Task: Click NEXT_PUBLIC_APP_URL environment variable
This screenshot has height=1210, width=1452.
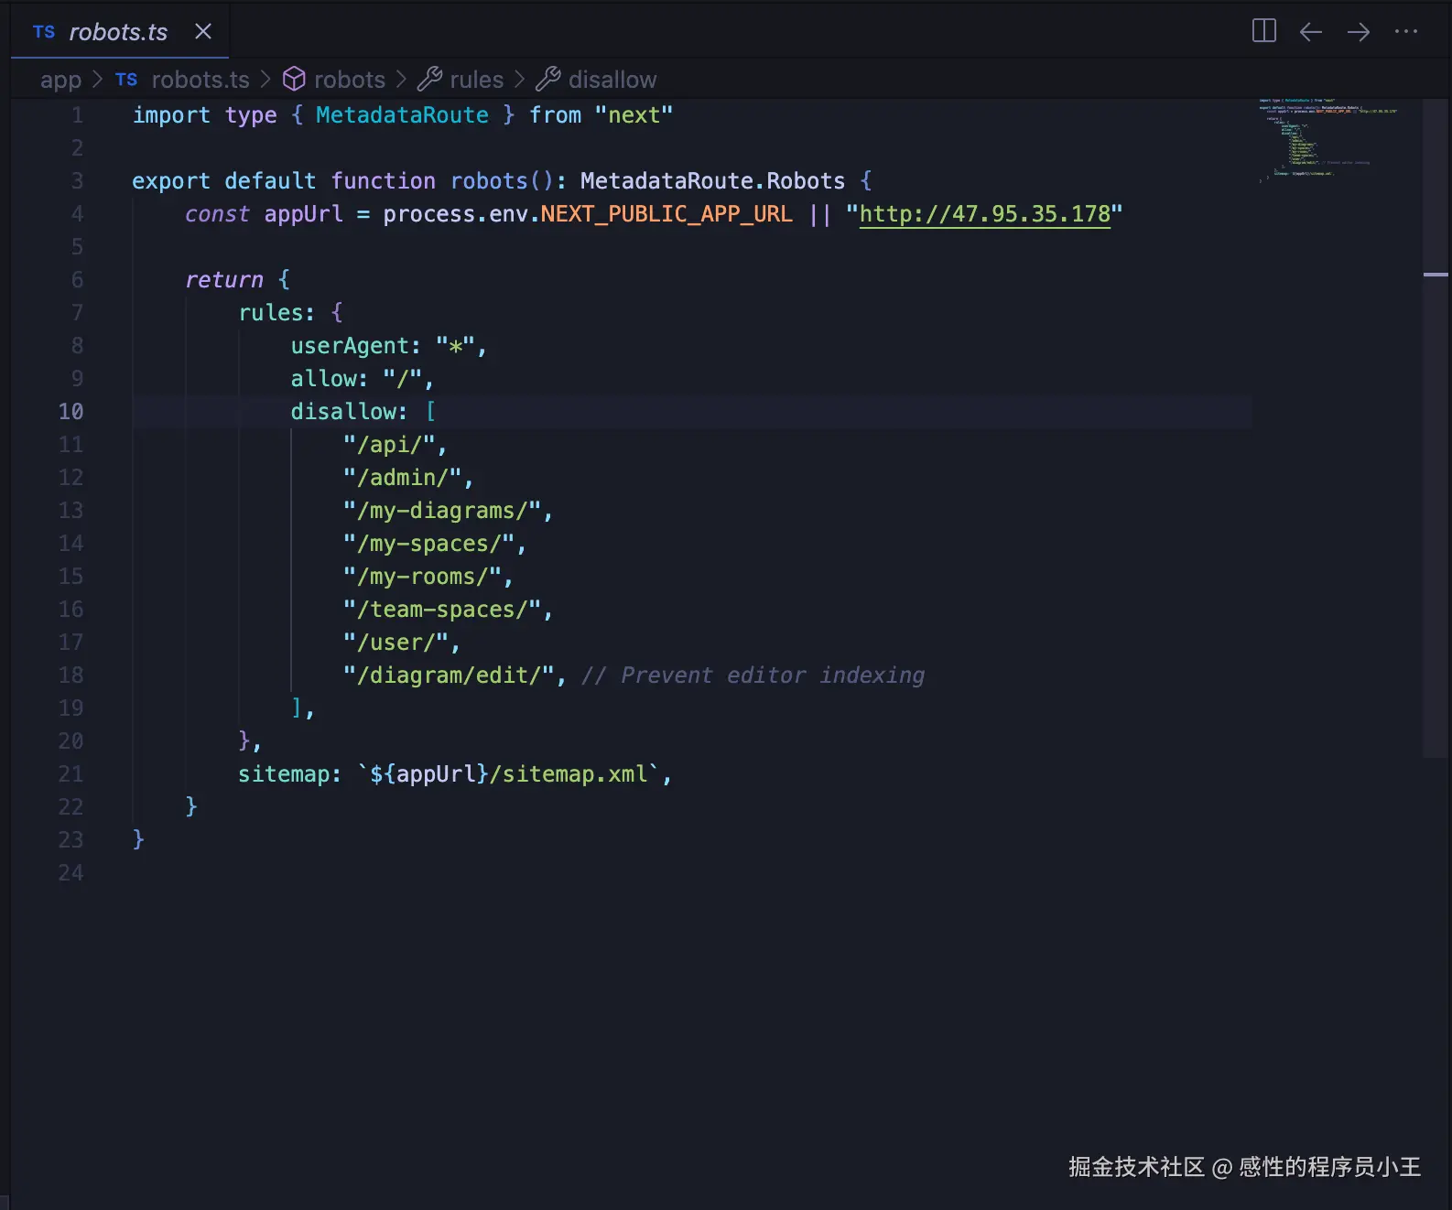Action: click(666, 214)
